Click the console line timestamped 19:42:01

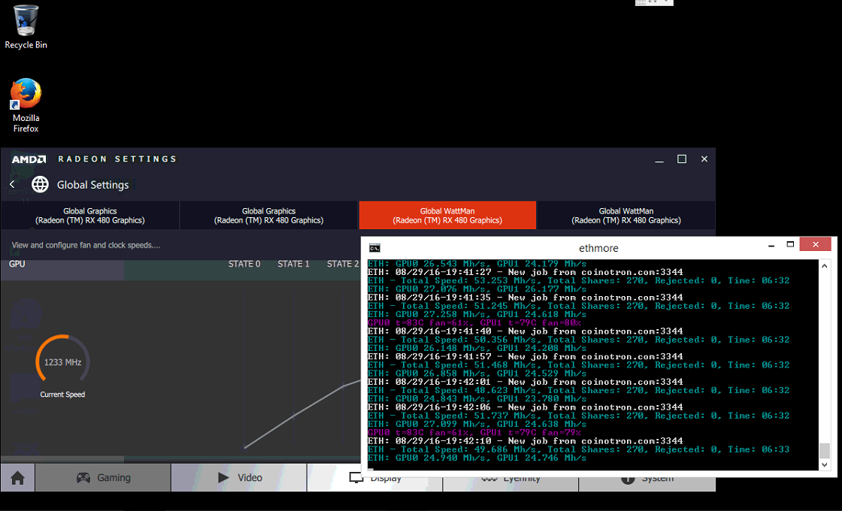(x=525, y=382)
